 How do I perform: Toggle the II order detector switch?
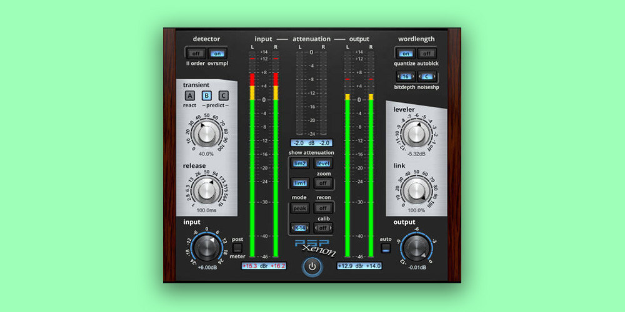(194, 54)
